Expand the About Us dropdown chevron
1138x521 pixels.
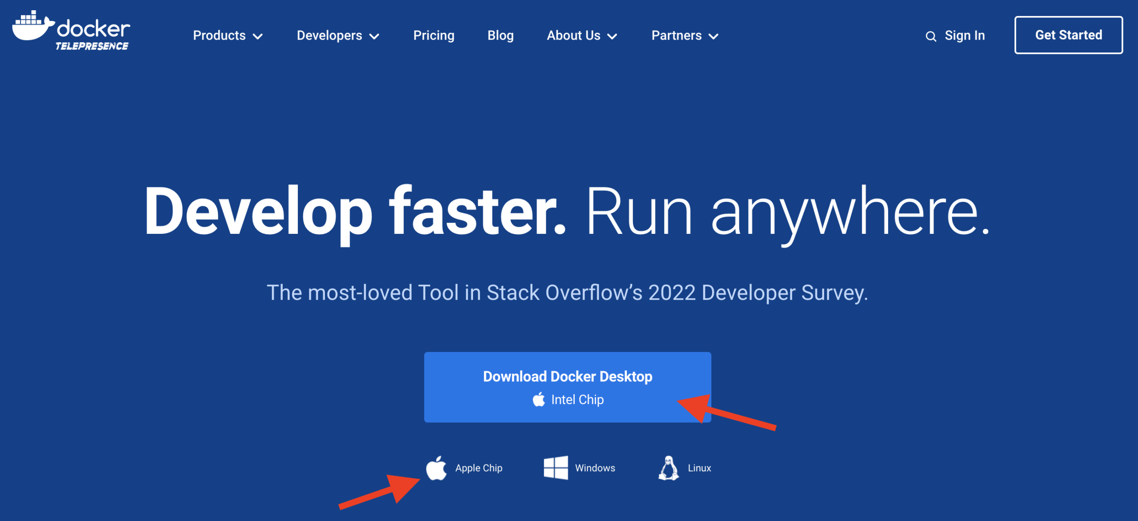pyautogui.click(x=612, y=36)
